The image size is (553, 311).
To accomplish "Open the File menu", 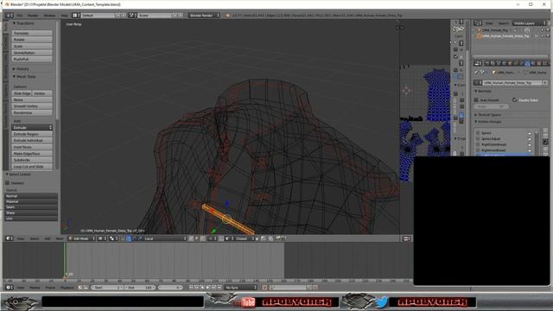I will (20, 16).
